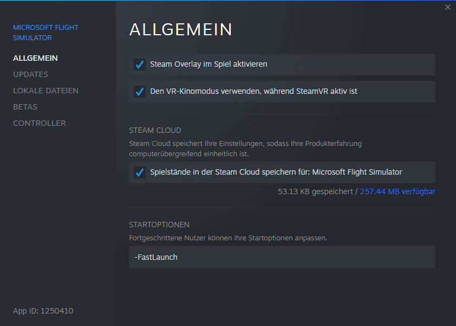Disable the Steam Overlay checkbox

pyautogui.click(x=140, y=65)
